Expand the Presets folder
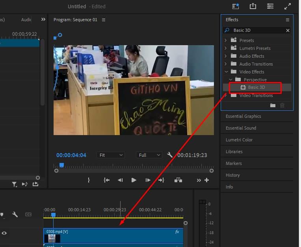 pyautogui.click(x=226, y=40)
